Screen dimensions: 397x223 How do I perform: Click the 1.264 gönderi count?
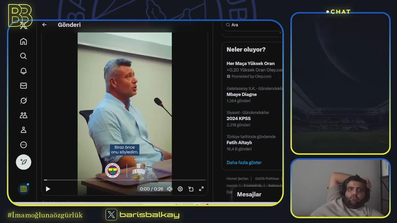point(239,101)
